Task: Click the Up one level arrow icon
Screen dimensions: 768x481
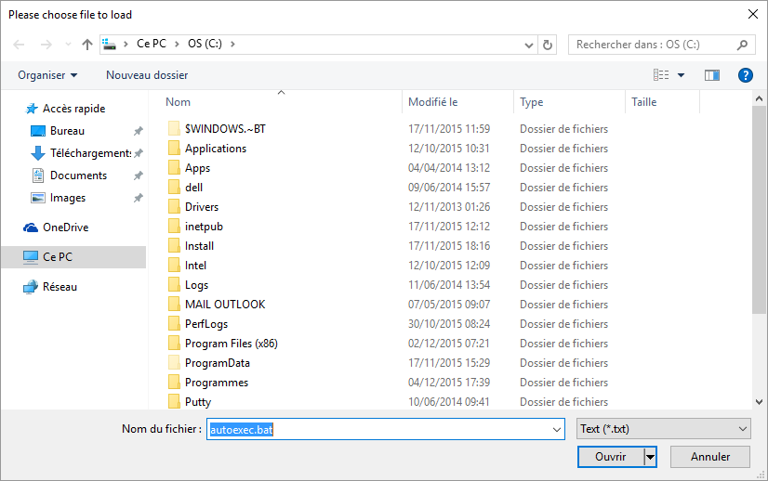Action: pos(87,45)
